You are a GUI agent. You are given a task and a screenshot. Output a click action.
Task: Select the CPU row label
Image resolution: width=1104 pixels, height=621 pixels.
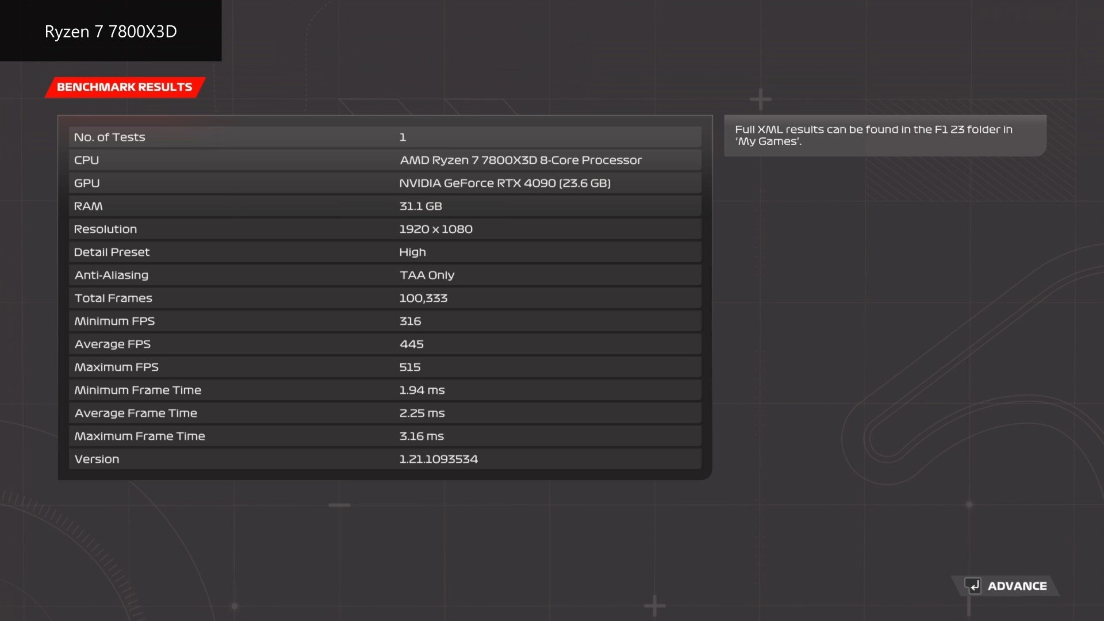click(86, 160)
